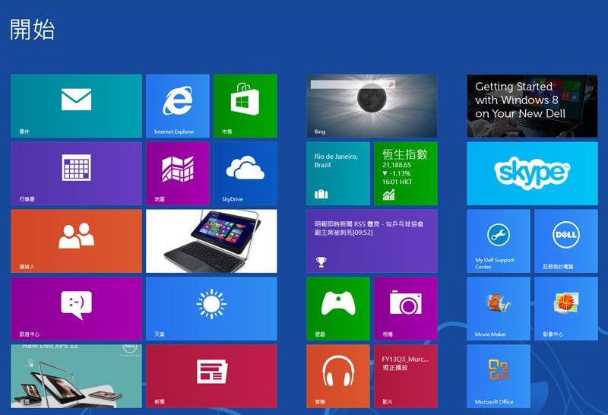Open the green Store shopping bag tile
This screenshot has width=608, height=415.
coord(245,106)
